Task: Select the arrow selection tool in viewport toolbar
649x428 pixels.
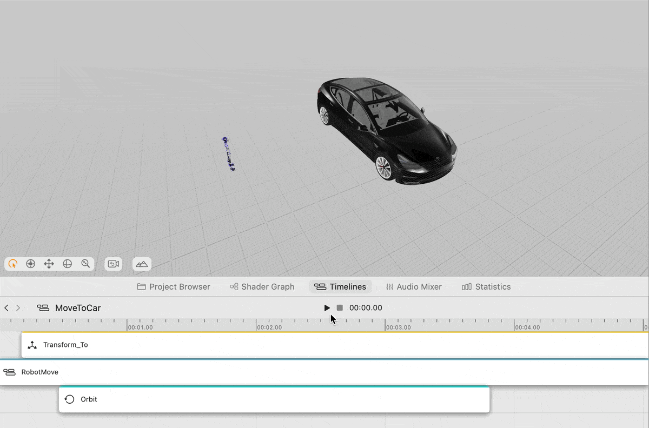Action: 13,264
